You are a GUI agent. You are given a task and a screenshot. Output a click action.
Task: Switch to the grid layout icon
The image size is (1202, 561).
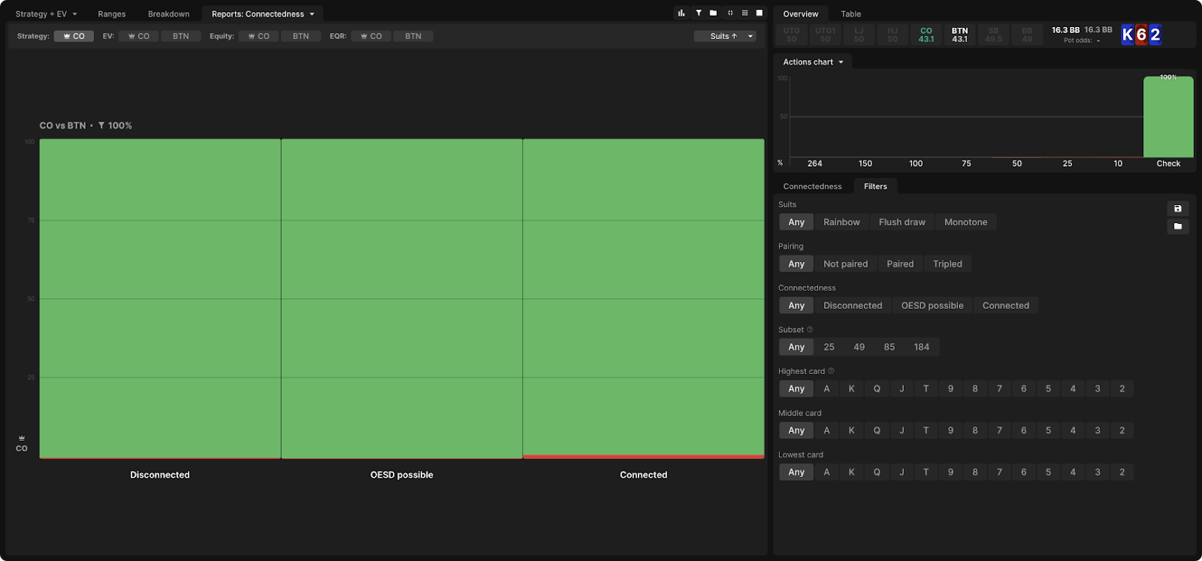point(744,13)
